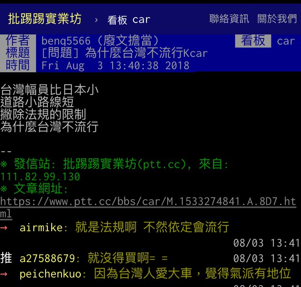Select commenter username airmike

click(x=41, y=228)
